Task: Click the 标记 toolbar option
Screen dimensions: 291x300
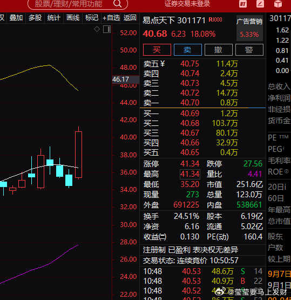Action: pos(92,18)
